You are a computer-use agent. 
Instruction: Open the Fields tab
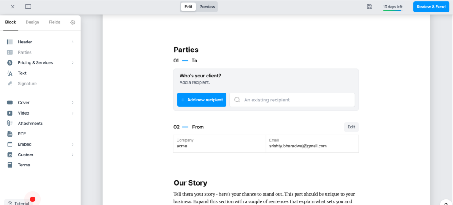point(54,22)
